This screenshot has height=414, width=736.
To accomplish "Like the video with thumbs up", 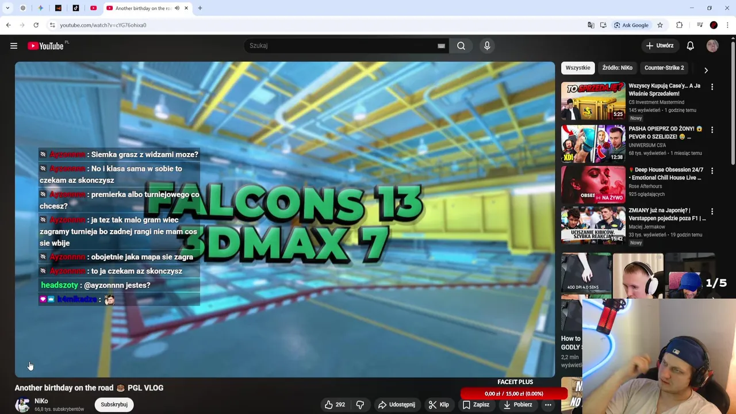I will pyautogui.click(x=335, y=405).
